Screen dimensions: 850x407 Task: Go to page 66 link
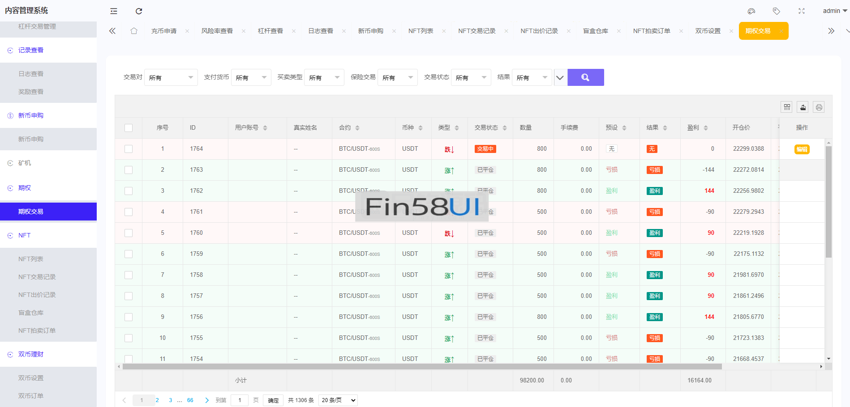coord(190,400)
